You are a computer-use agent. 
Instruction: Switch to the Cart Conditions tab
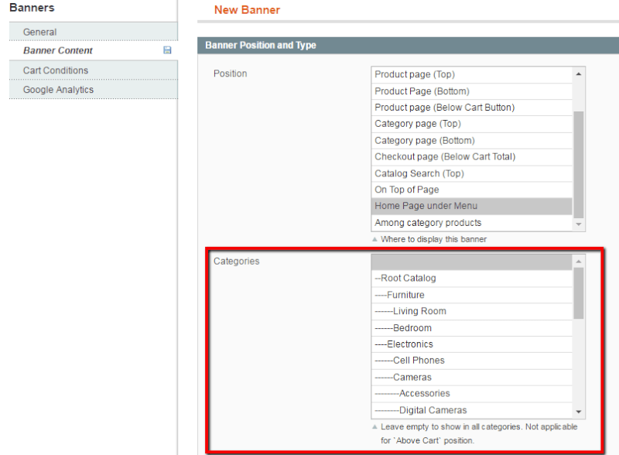[x=56, y=70]
